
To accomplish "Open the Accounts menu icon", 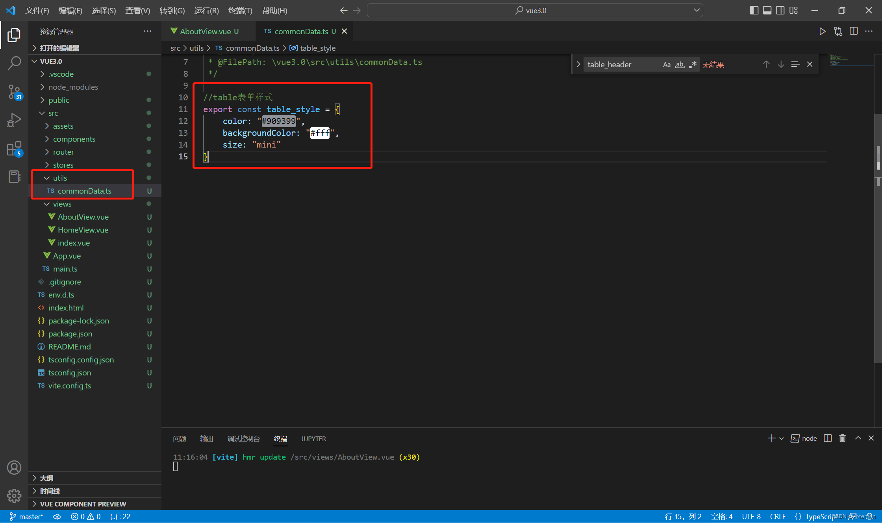I will click(x=14, y=468).
